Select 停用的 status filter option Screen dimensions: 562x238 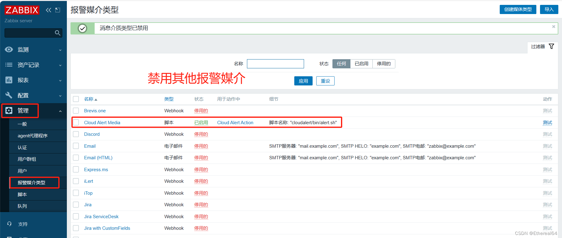tap(384, 63)
